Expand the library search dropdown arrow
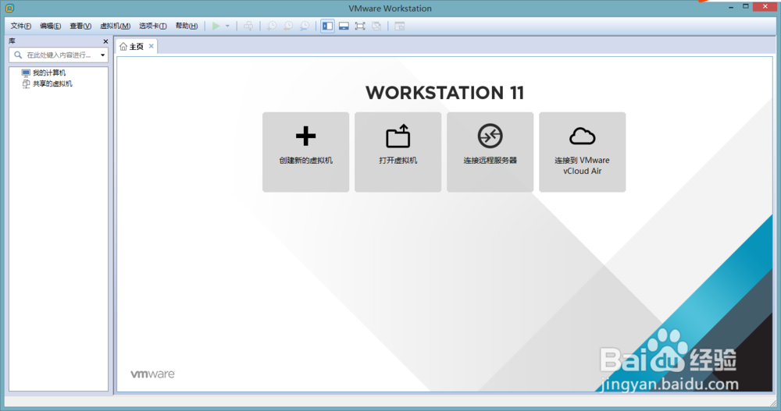Viewport: 781px width, 411px height. [102, 55]
